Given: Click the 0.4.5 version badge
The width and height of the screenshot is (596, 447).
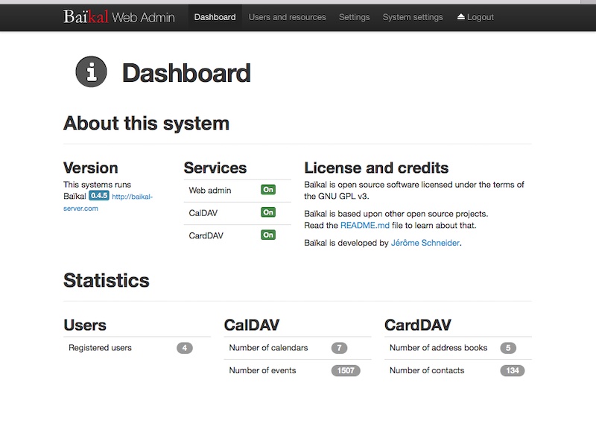Looking at the screenshot, I should pyautogui.click(x=99, y=196).
